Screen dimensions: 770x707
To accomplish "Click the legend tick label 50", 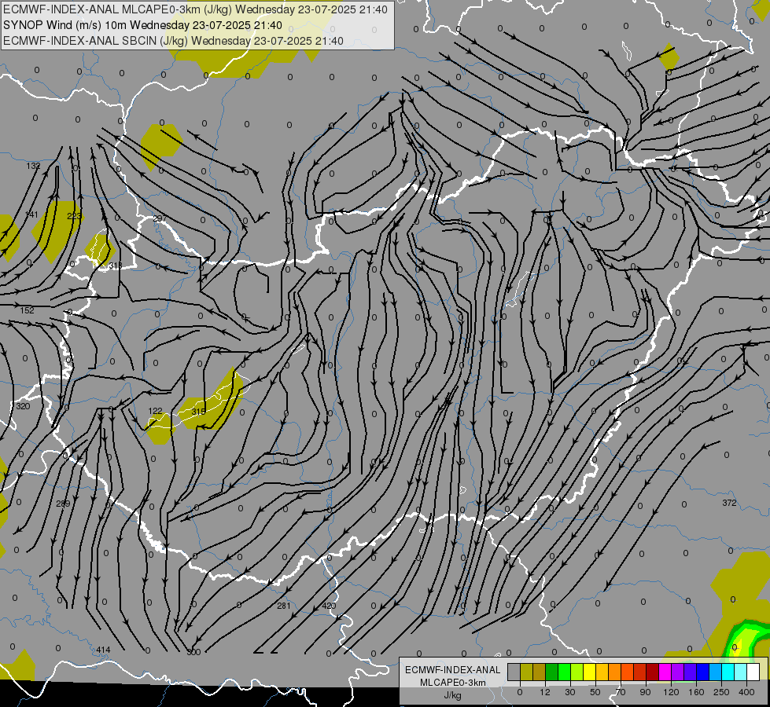I will click(595, 692).
